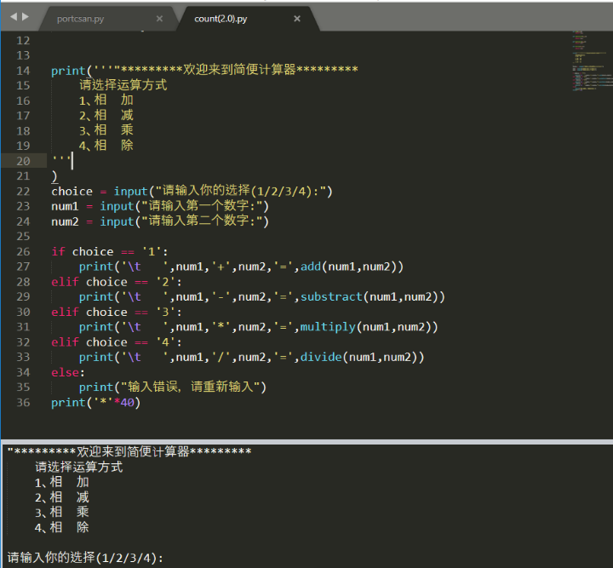Click the print(''' statement on line 14

tap(204, 71)
